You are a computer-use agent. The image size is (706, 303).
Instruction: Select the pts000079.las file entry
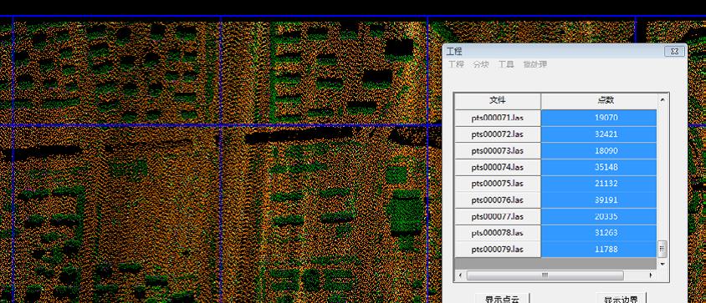click(x=498, y=249)
